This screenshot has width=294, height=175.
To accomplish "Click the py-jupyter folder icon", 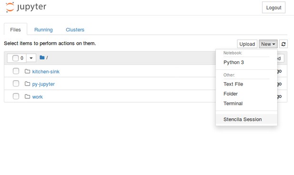I will pyautogui.click(x=27, y=84).
